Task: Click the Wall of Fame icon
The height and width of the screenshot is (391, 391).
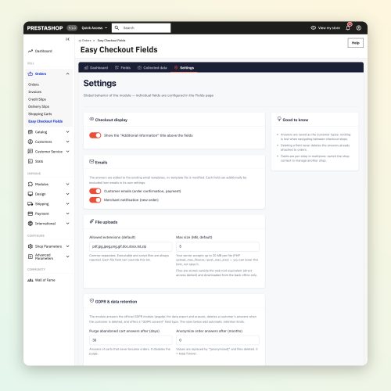Action: [30, 280]
